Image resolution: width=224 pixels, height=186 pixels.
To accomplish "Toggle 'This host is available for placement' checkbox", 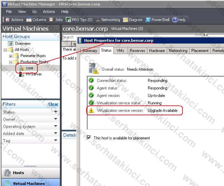I will (x=89, y=138).
